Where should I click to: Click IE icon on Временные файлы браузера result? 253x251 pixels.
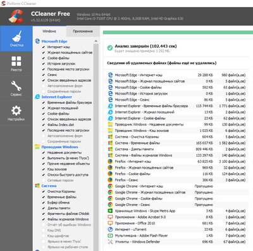tap(110, 106)
